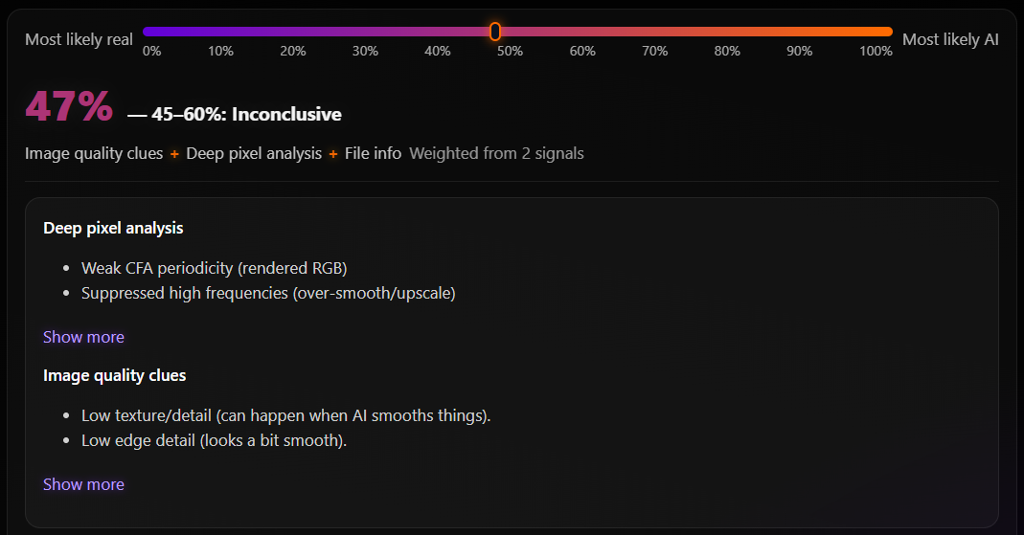Select the File info signal label

click(x=373, y=153)
